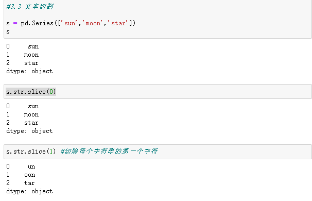Click the 'oon' row in the last output
The height and width of the screenshot is (201, 312).
(21, 175)
